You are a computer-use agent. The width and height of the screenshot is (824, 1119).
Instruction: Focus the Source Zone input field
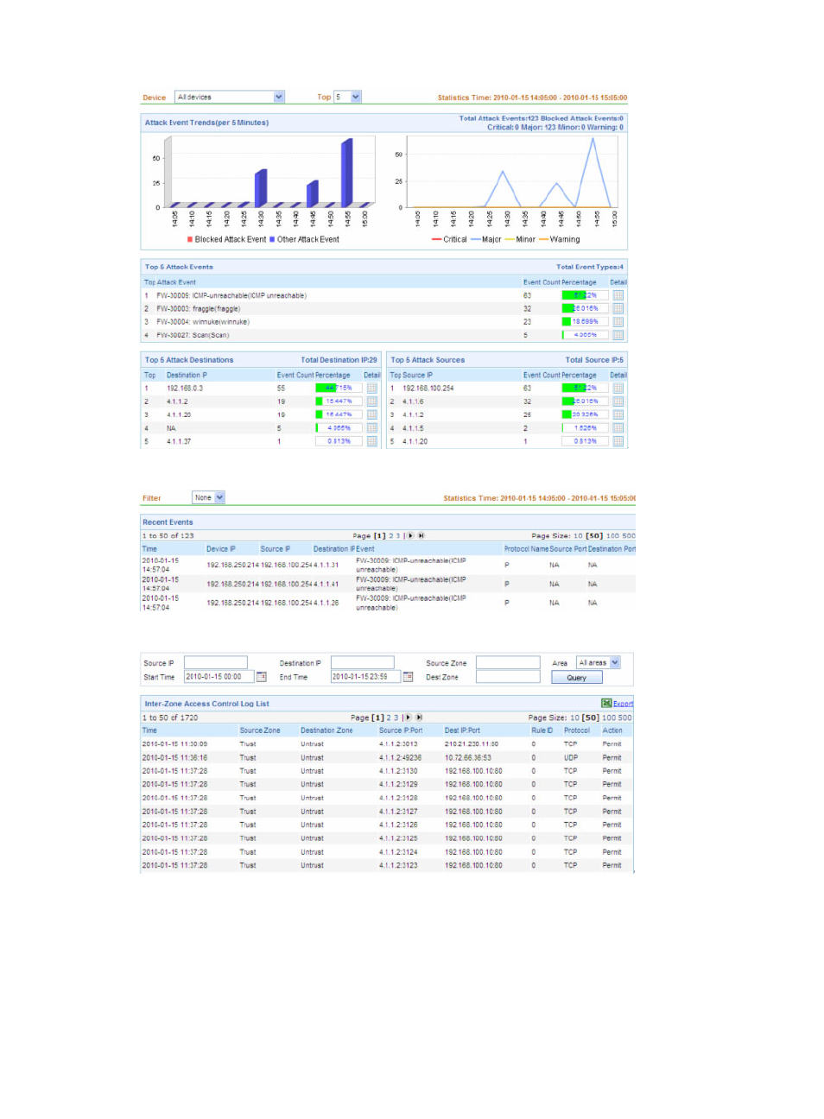click(x=508, y=663)
